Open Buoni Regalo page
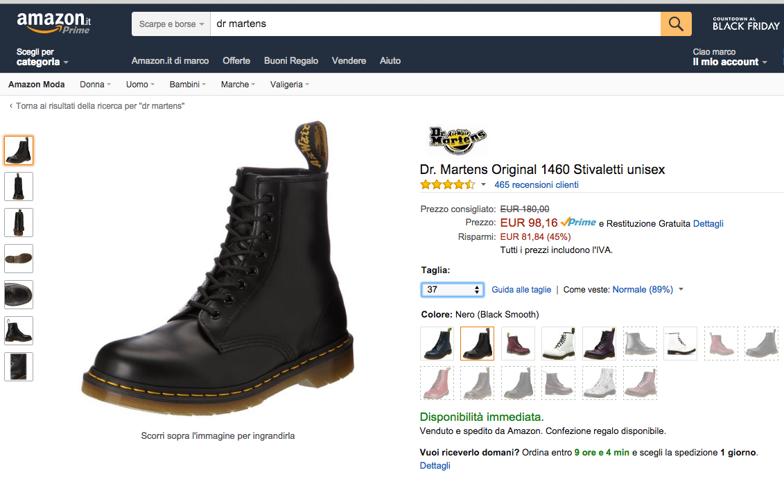Screen dimensions: 784x477 click(x=291, y=60)
